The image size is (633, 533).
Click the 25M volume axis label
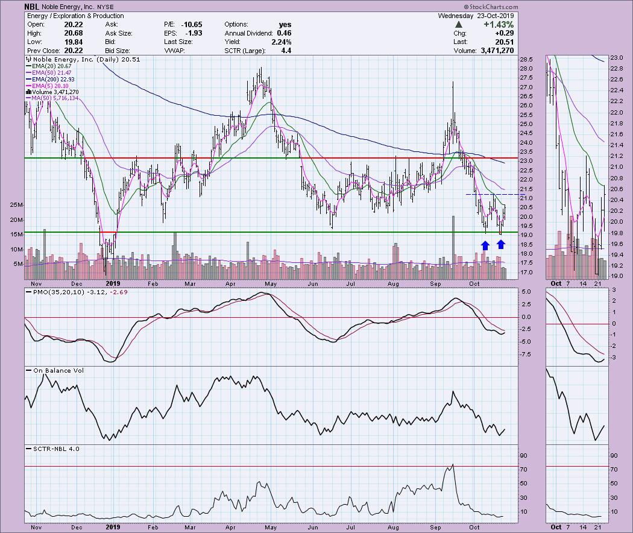[x=17, y=205]
